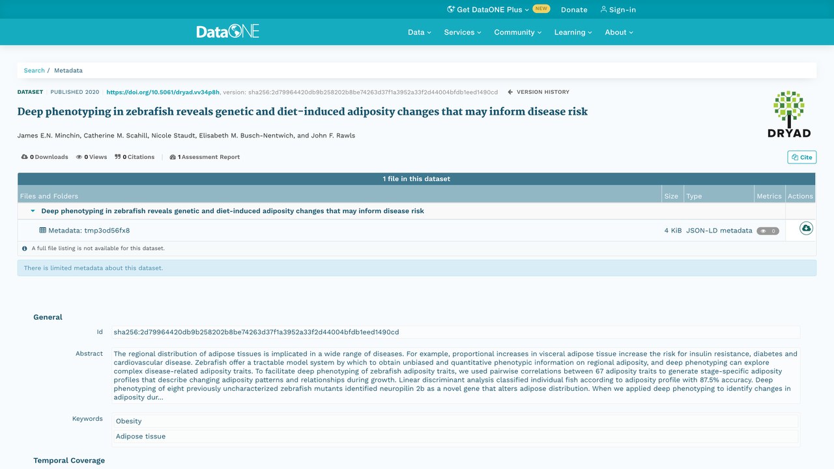The image size is (834, 469).
Task: Open the dryad DOI link
Action: (x=163, y=92)
